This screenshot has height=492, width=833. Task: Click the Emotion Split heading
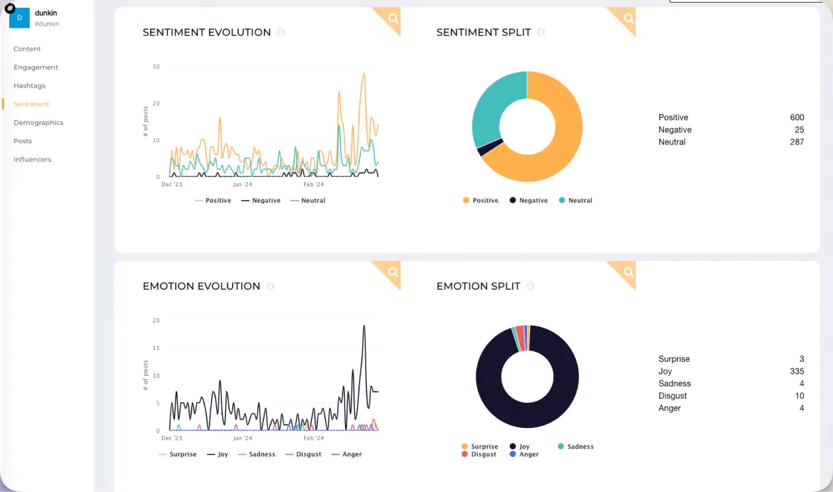[x=479, y=286]
